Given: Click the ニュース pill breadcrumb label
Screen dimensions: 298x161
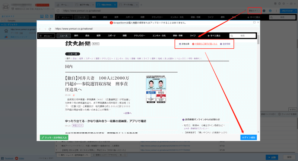Looking at the screenshot, I should [x=72, y=54].
